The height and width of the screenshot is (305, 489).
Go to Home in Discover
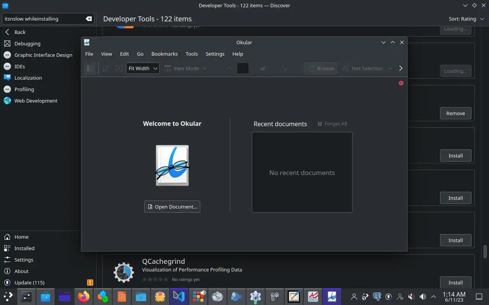point(48,237)
